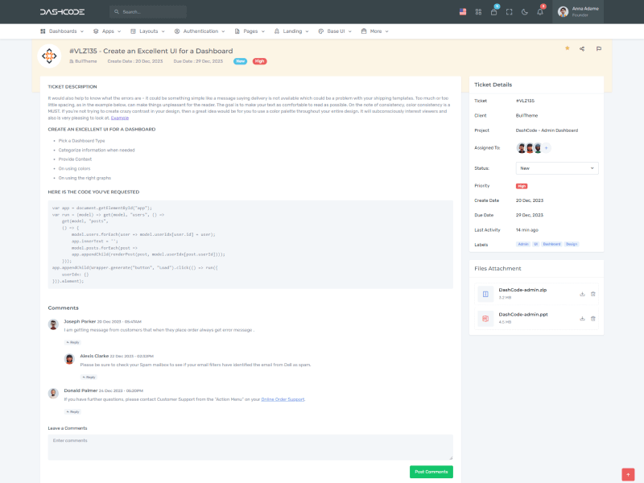Follow the Online Order Support link
The image size is (644, 483).
(283, 399)
